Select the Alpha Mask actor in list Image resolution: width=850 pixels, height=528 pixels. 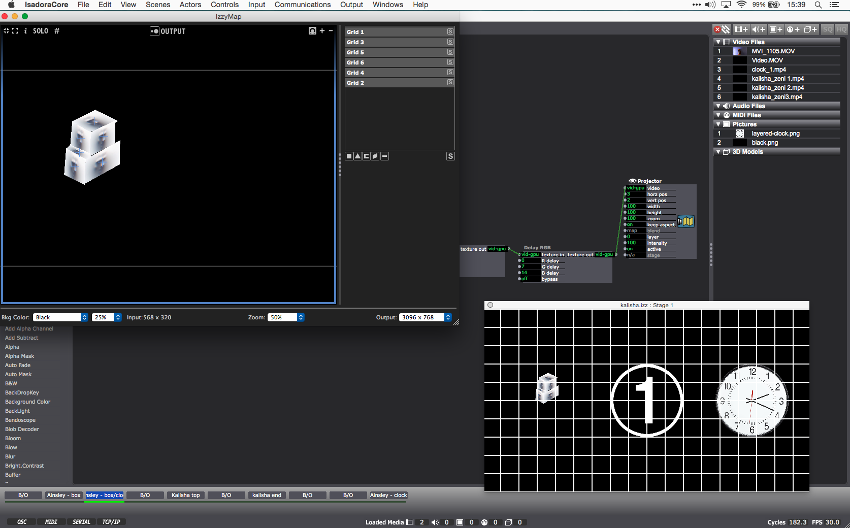click(x=20, y=356)
